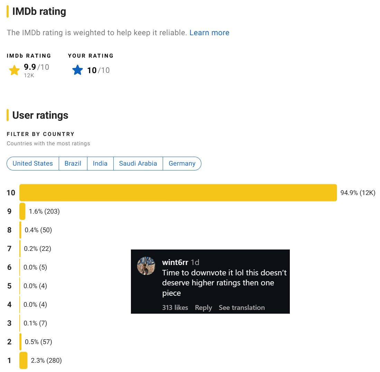380x372 pixels.
Task: Click the 1.6% (203) label
Action: tap(44, 211)
